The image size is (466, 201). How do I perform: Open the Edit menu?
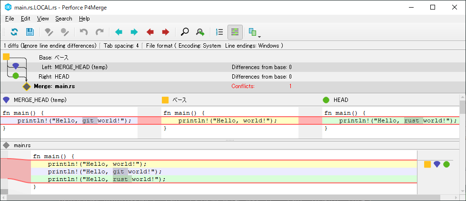(26, 19)
